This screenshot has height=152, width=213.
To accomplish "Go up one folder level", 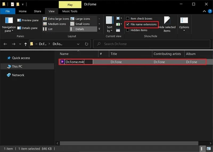I will point(26,44).
